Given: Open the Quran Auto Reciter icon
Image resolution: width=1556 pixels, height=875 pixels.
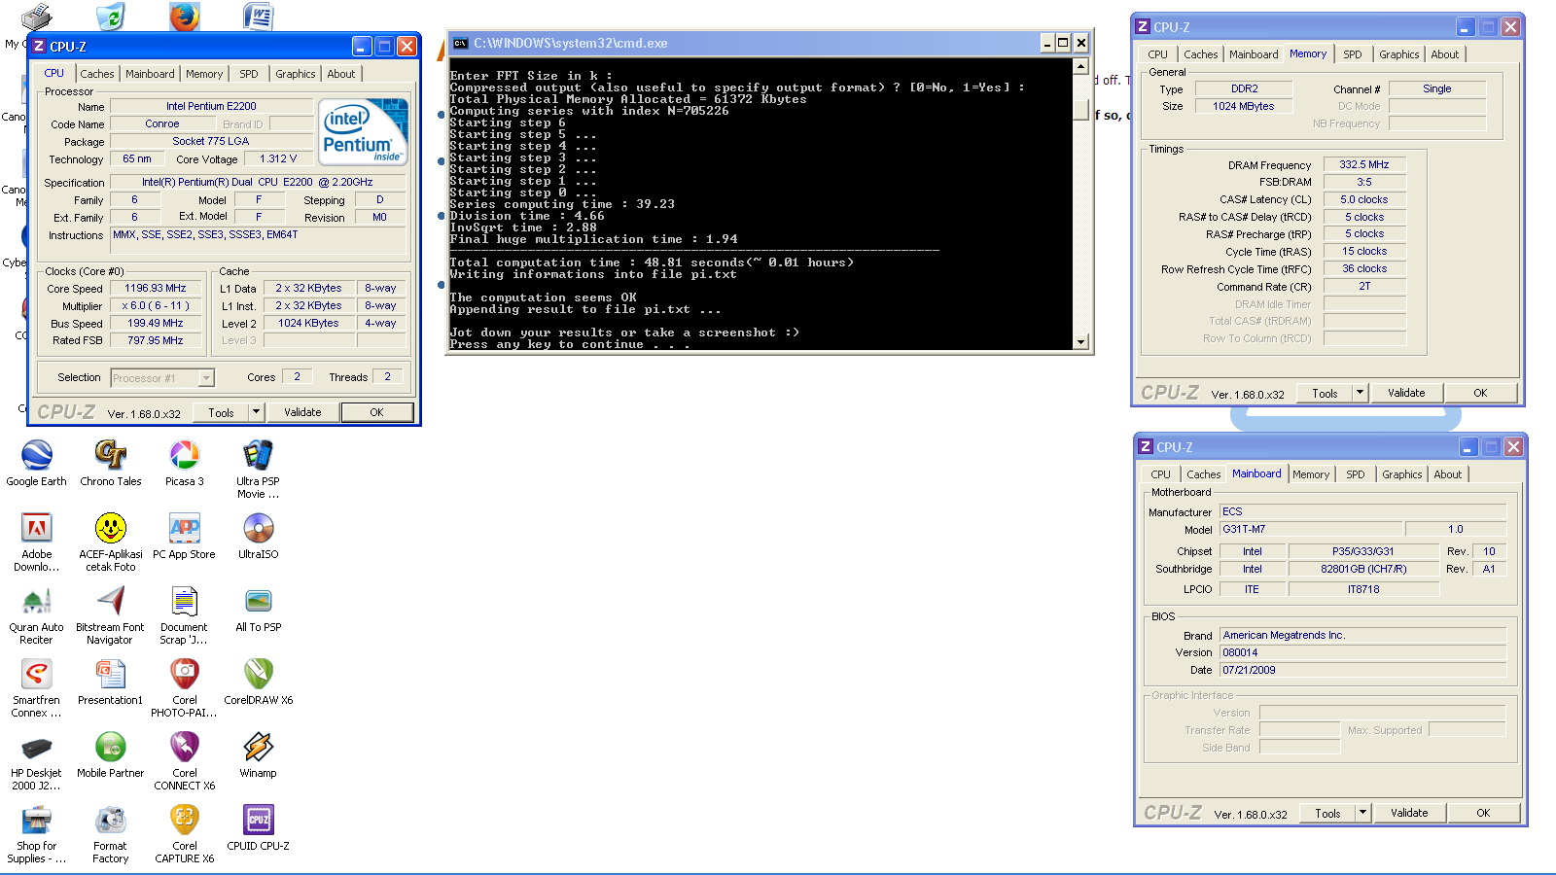Looking at the screenshot, I should (37, 601).
